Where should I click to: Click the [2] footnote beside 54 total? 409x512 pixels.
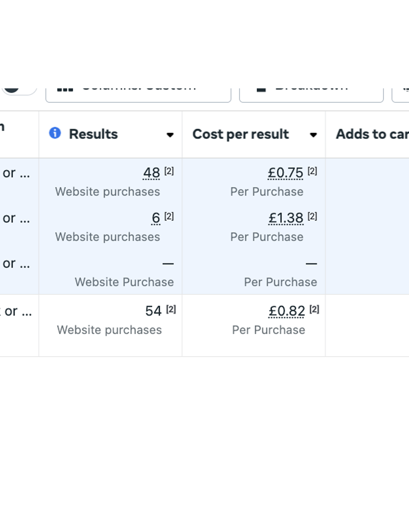pos(171,309)
